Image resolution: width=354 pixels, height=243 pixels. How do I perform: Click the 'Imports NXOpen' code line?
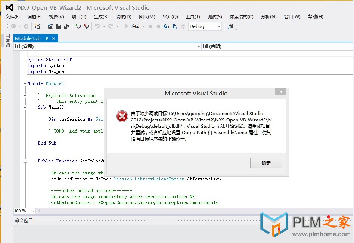(46, 72)
